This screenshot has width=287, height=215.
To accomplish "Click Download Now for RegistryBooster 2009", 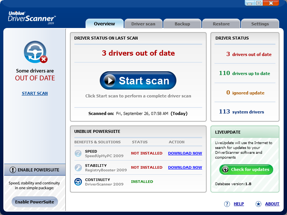I will [x=185, y=168].
